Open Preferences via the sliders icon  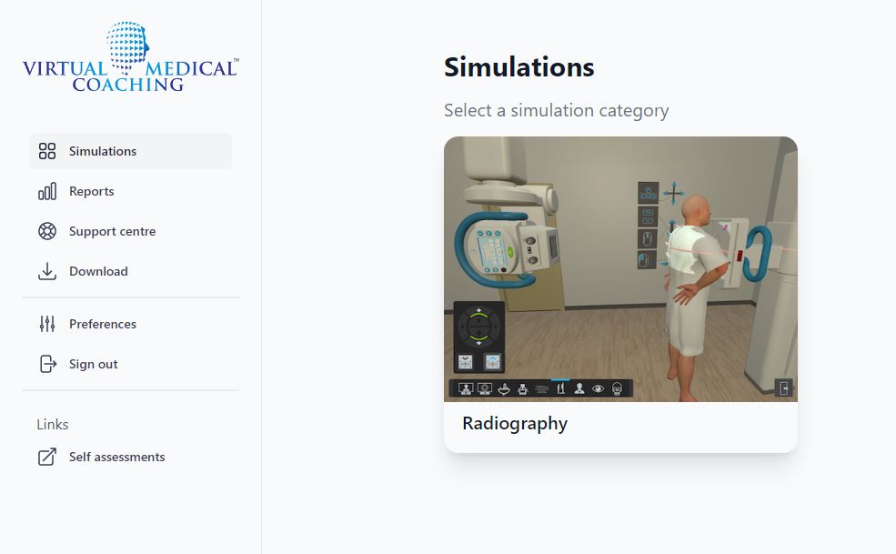[x=46, y=324]
